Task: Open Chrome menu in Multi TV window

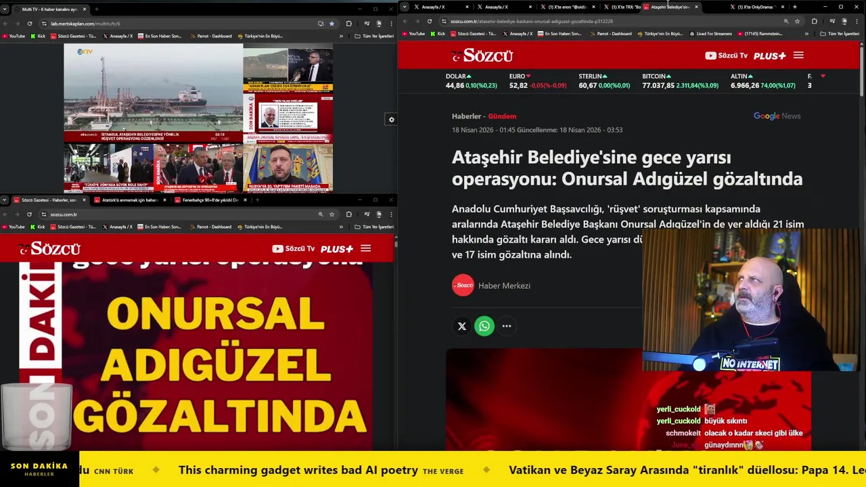Action: pos(390,24)
